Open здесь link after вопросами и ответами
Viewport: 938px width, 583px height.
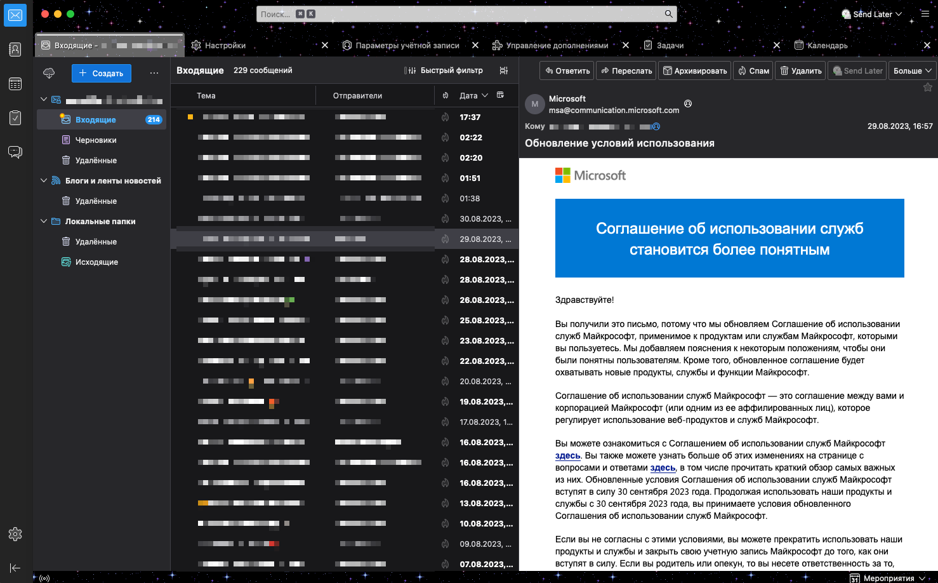click(x=663, y=467)
